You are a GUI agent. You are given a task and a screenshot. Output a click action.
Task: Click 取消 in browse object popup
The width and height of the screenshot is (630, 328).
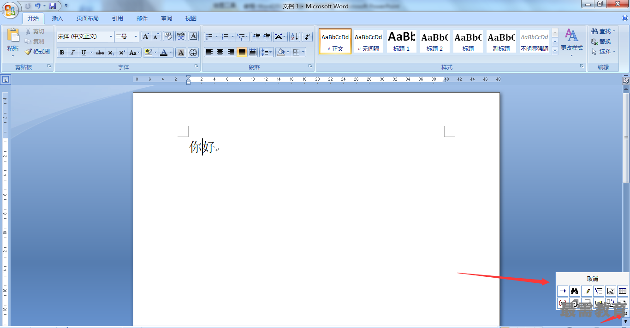pos(593,279)
